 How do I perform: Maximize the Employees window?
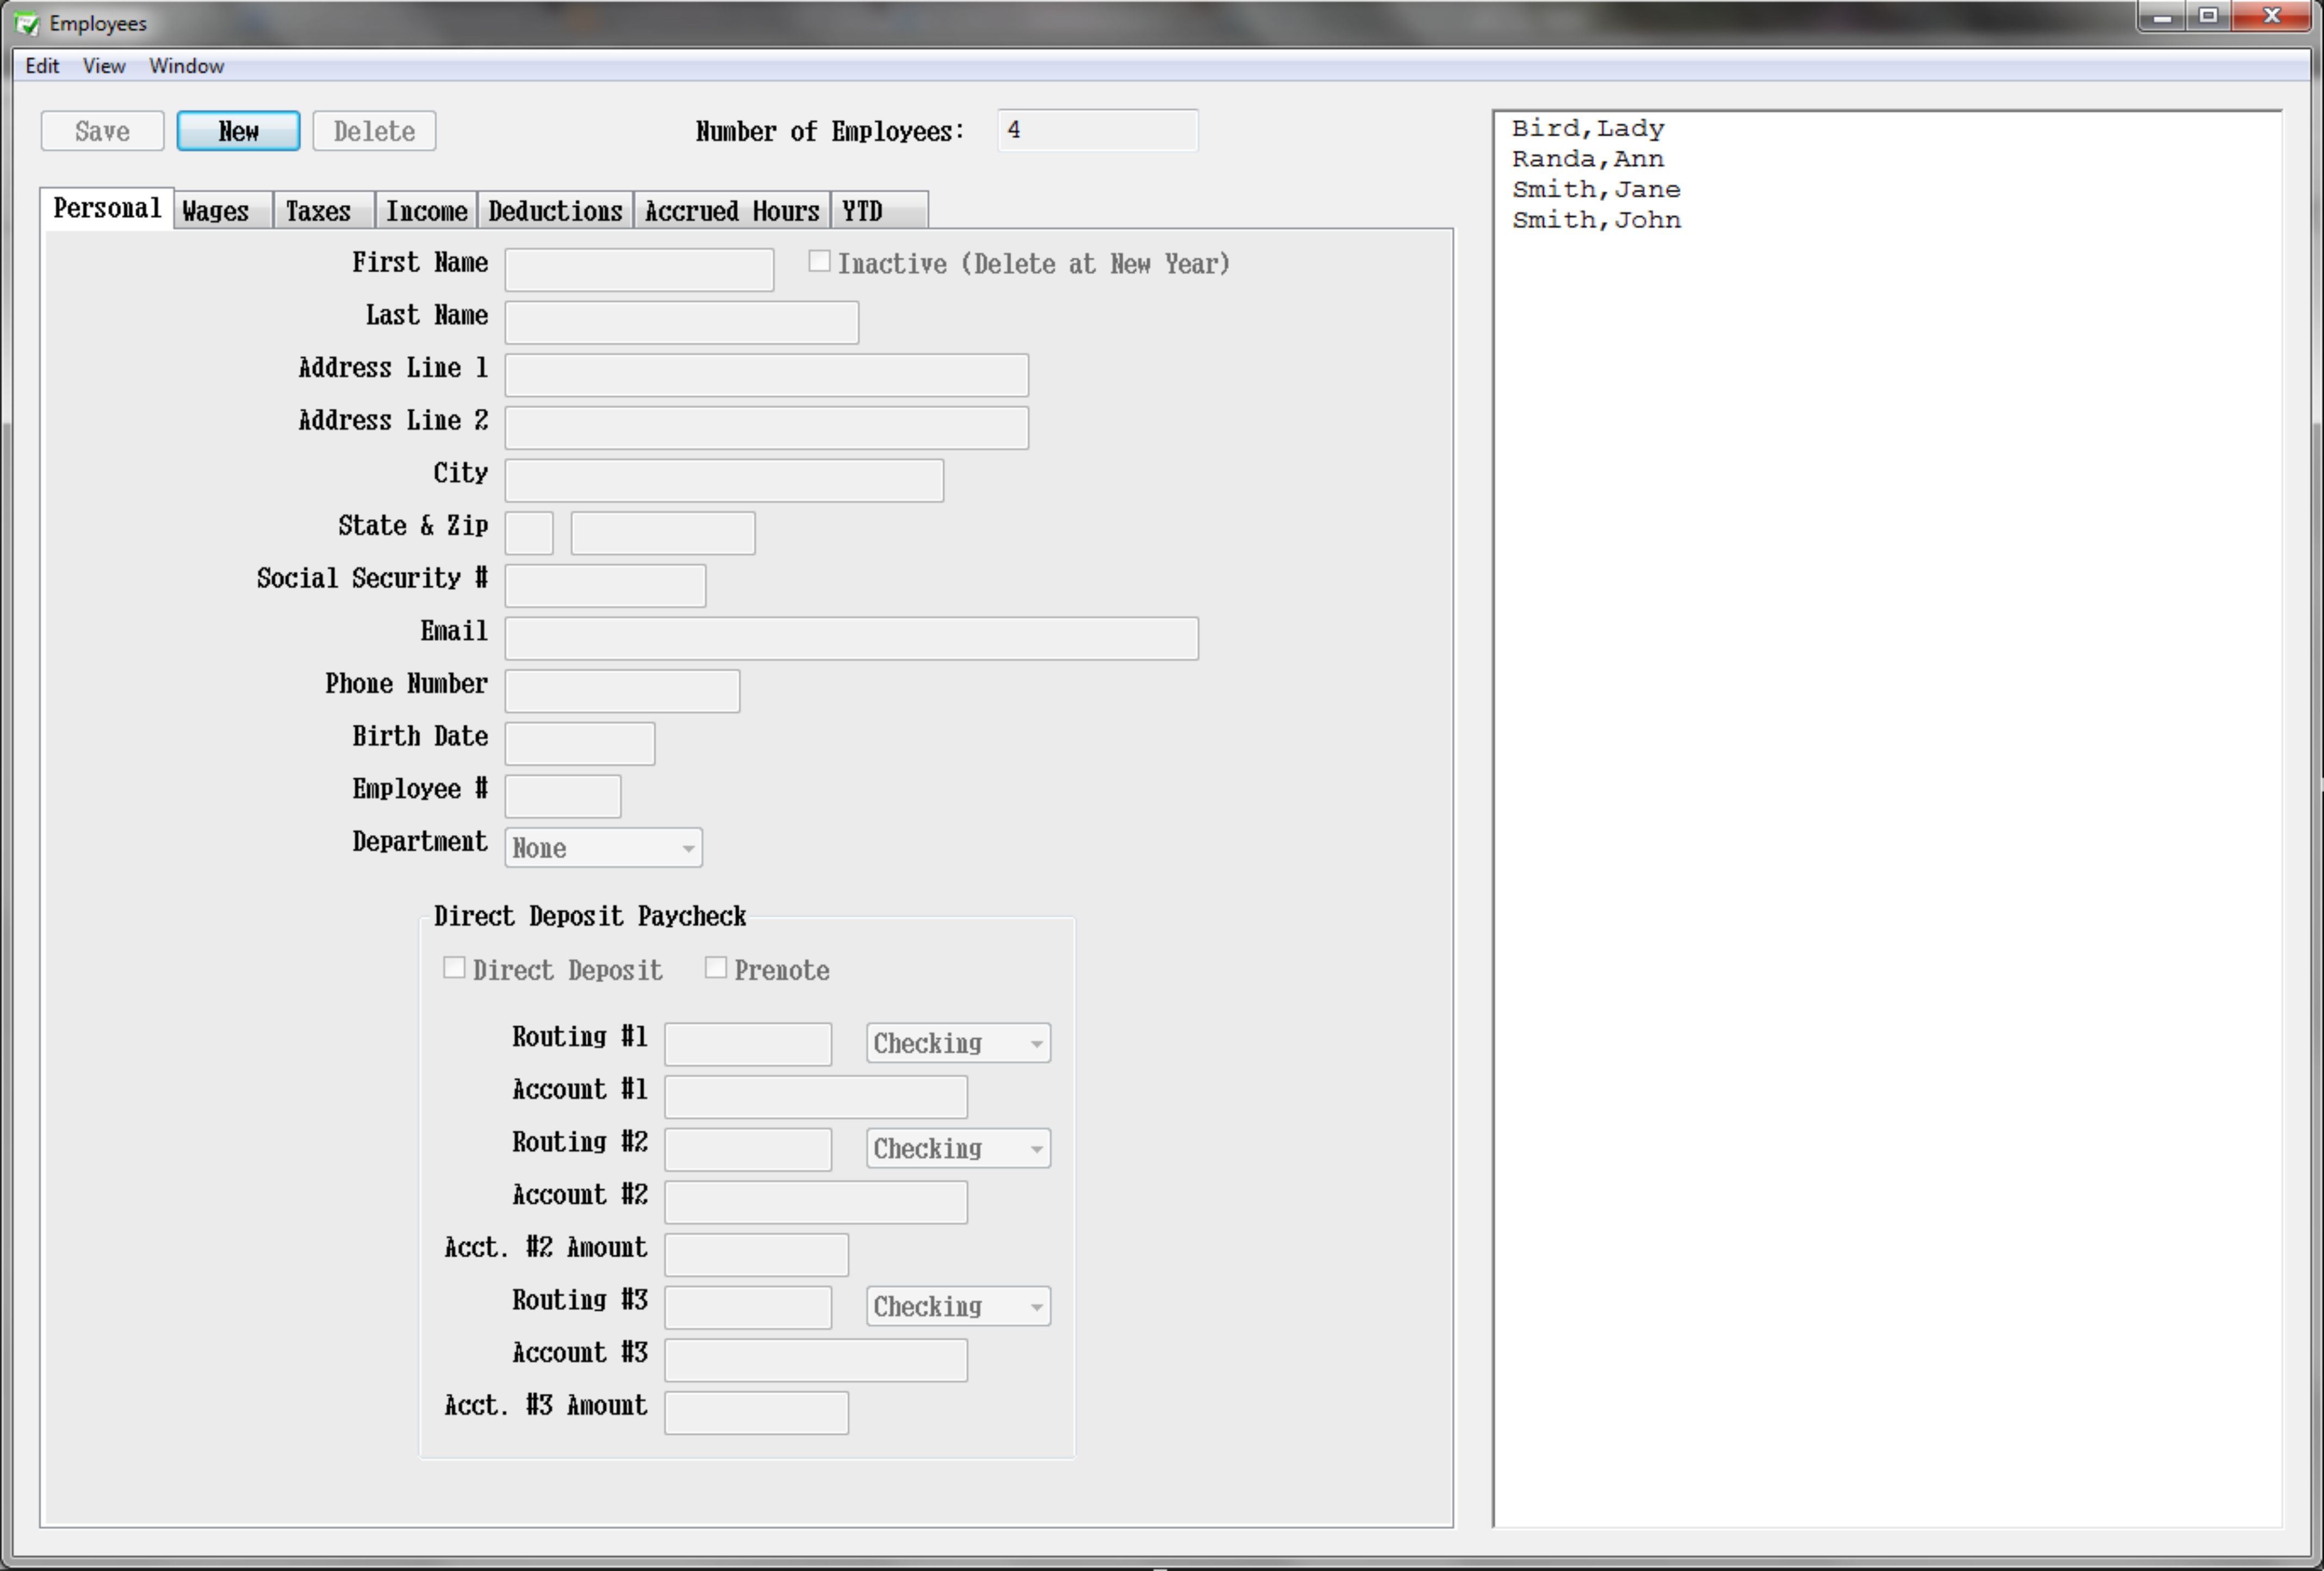click(x=2209, y=17)
